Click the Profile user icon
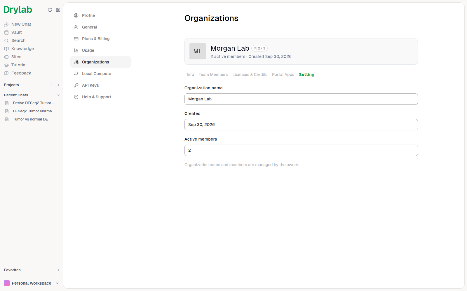Image resolution: width=467 pixels, height=291 pixels. [76, 15]
